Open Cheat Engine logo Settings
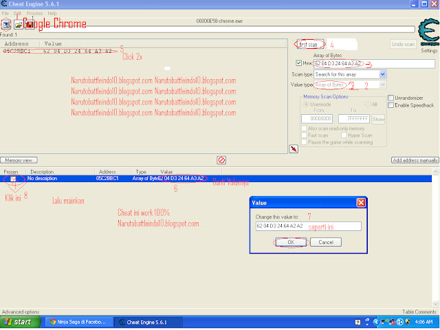The width and height of the screenshot is (440, 330). 429,35
